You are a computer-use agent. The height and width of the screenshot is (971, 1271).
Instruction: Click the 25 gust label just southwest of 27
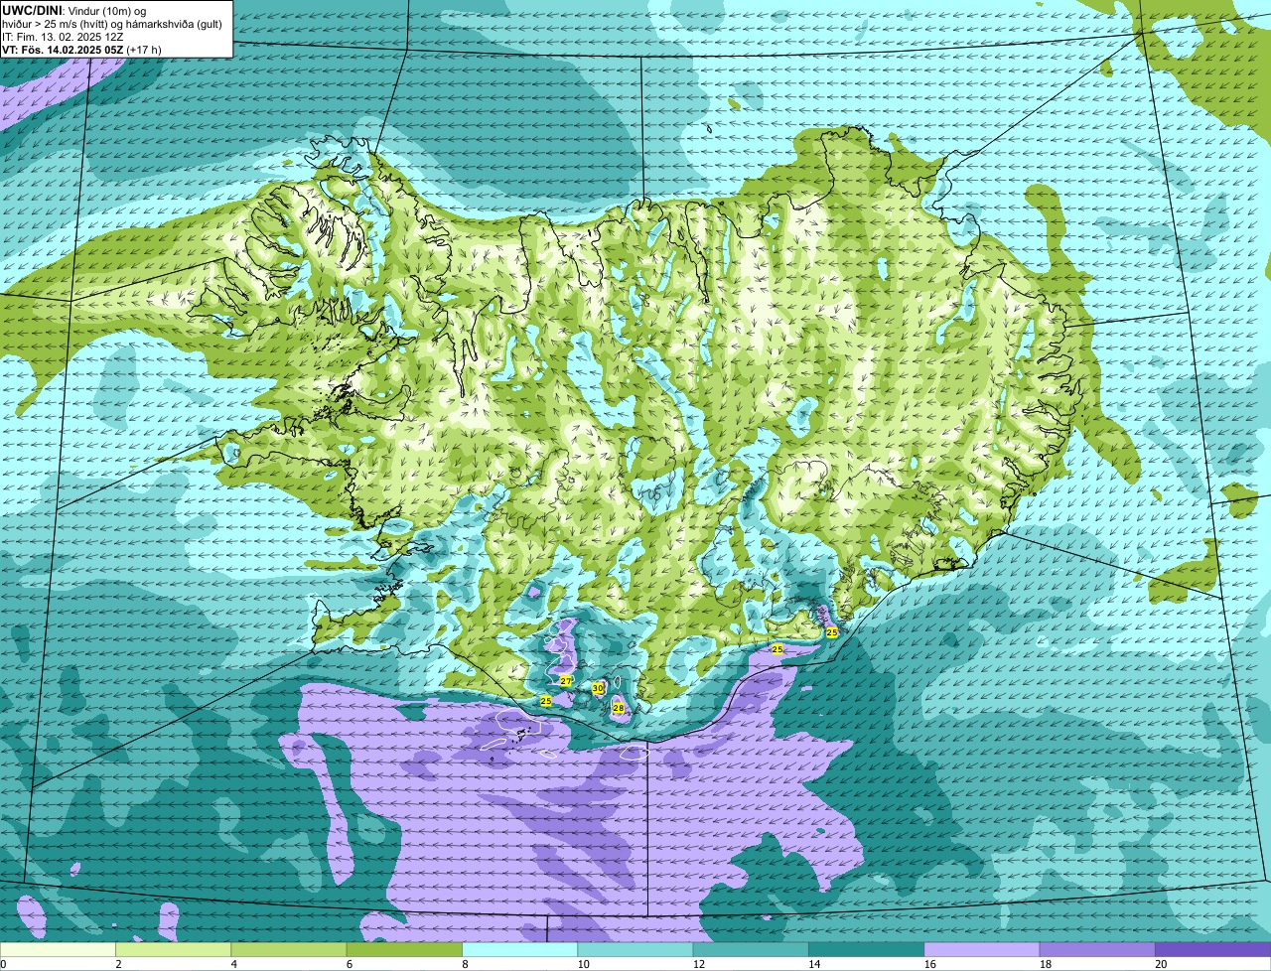pyautogui.click(x=545, y=701)
